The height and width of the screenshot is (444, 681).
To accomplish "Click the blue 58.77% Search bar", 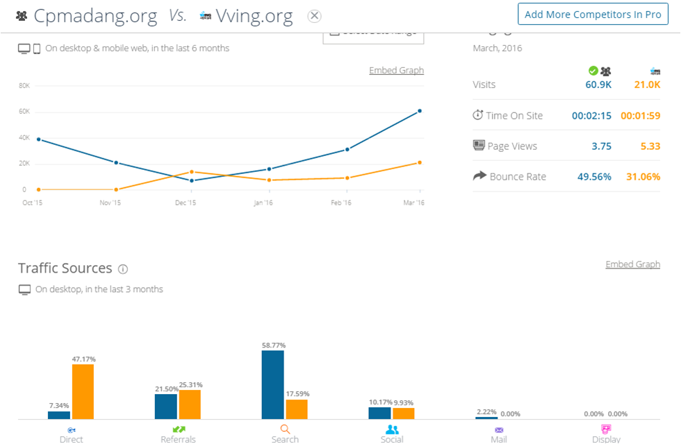I will pos(272,384).
